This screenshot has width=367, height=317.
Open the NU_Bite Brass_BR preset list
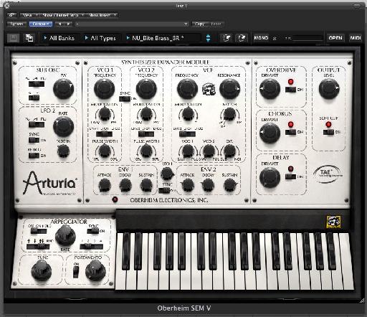click(x=163, y=38)
